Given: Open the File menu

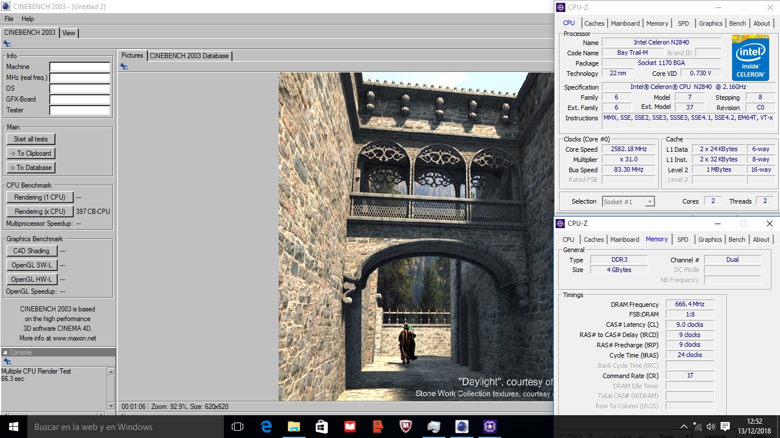Looking at the screenshot, I should click(x=9, y=19).
